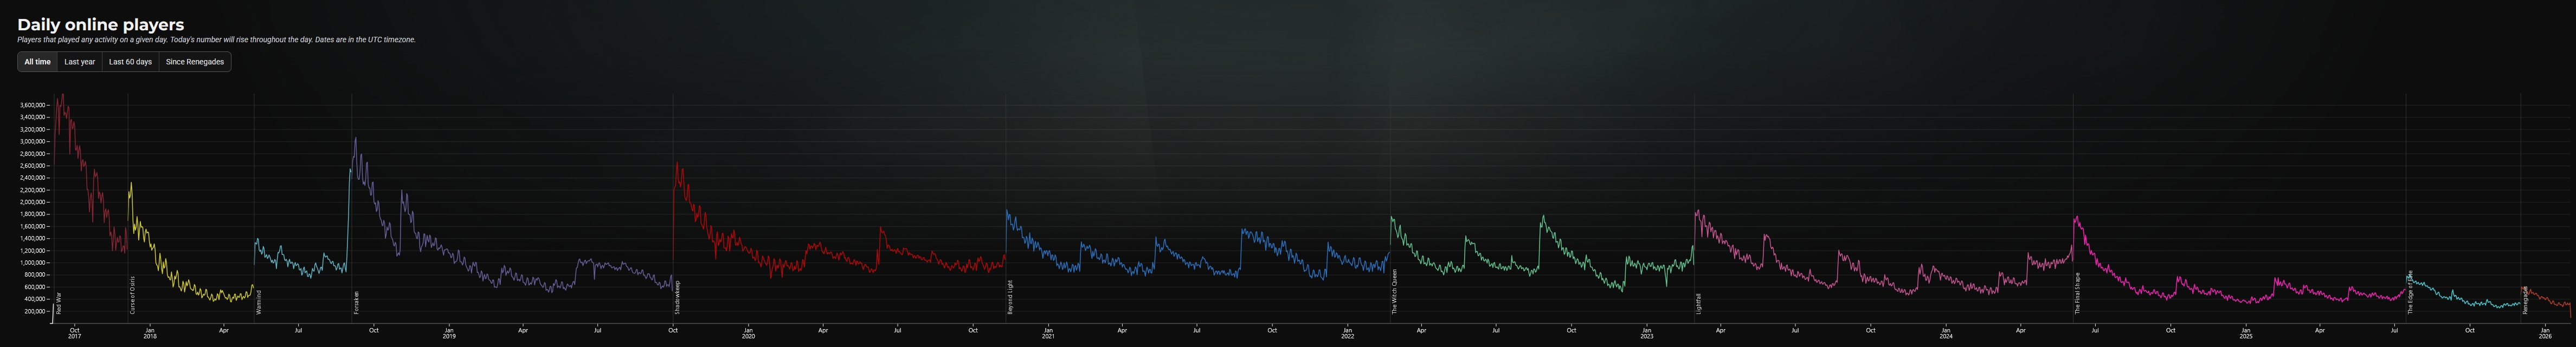Click the 3,600,000 y-axis label
This screenshot has height=347, width=2576.
point(33,105)
